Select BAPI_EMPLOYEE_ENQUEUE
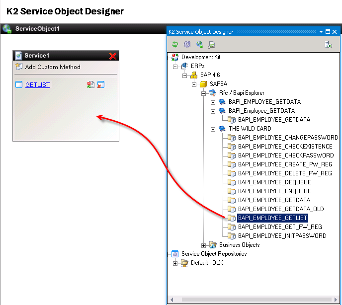342x305 pixels. pyautogui.click(x=274, y=191)
